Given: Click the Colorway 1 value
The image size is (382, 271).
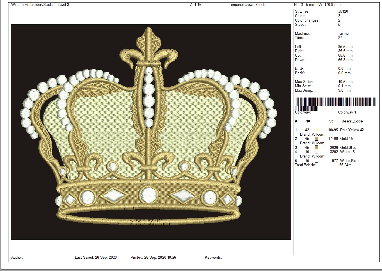Looking at the screenshot, I should click(x=347, y=112).
